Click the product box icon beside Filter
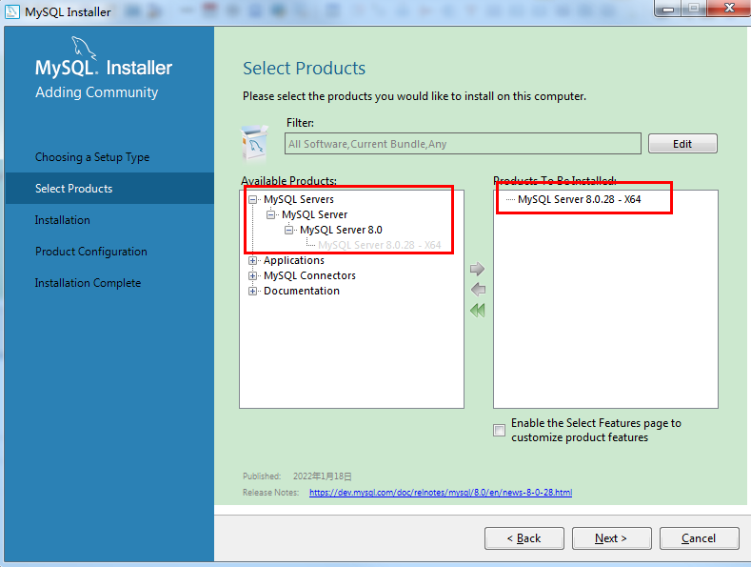 coord(255,144)
